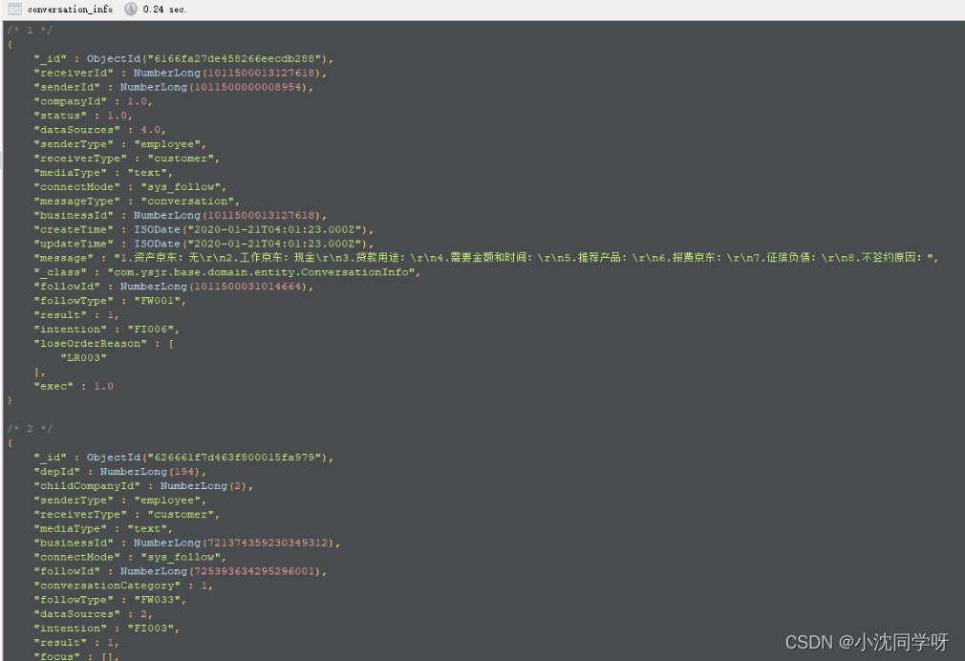Click the conversationCategory line
Viewport: 965px width, 661px height.
(123, 586)
